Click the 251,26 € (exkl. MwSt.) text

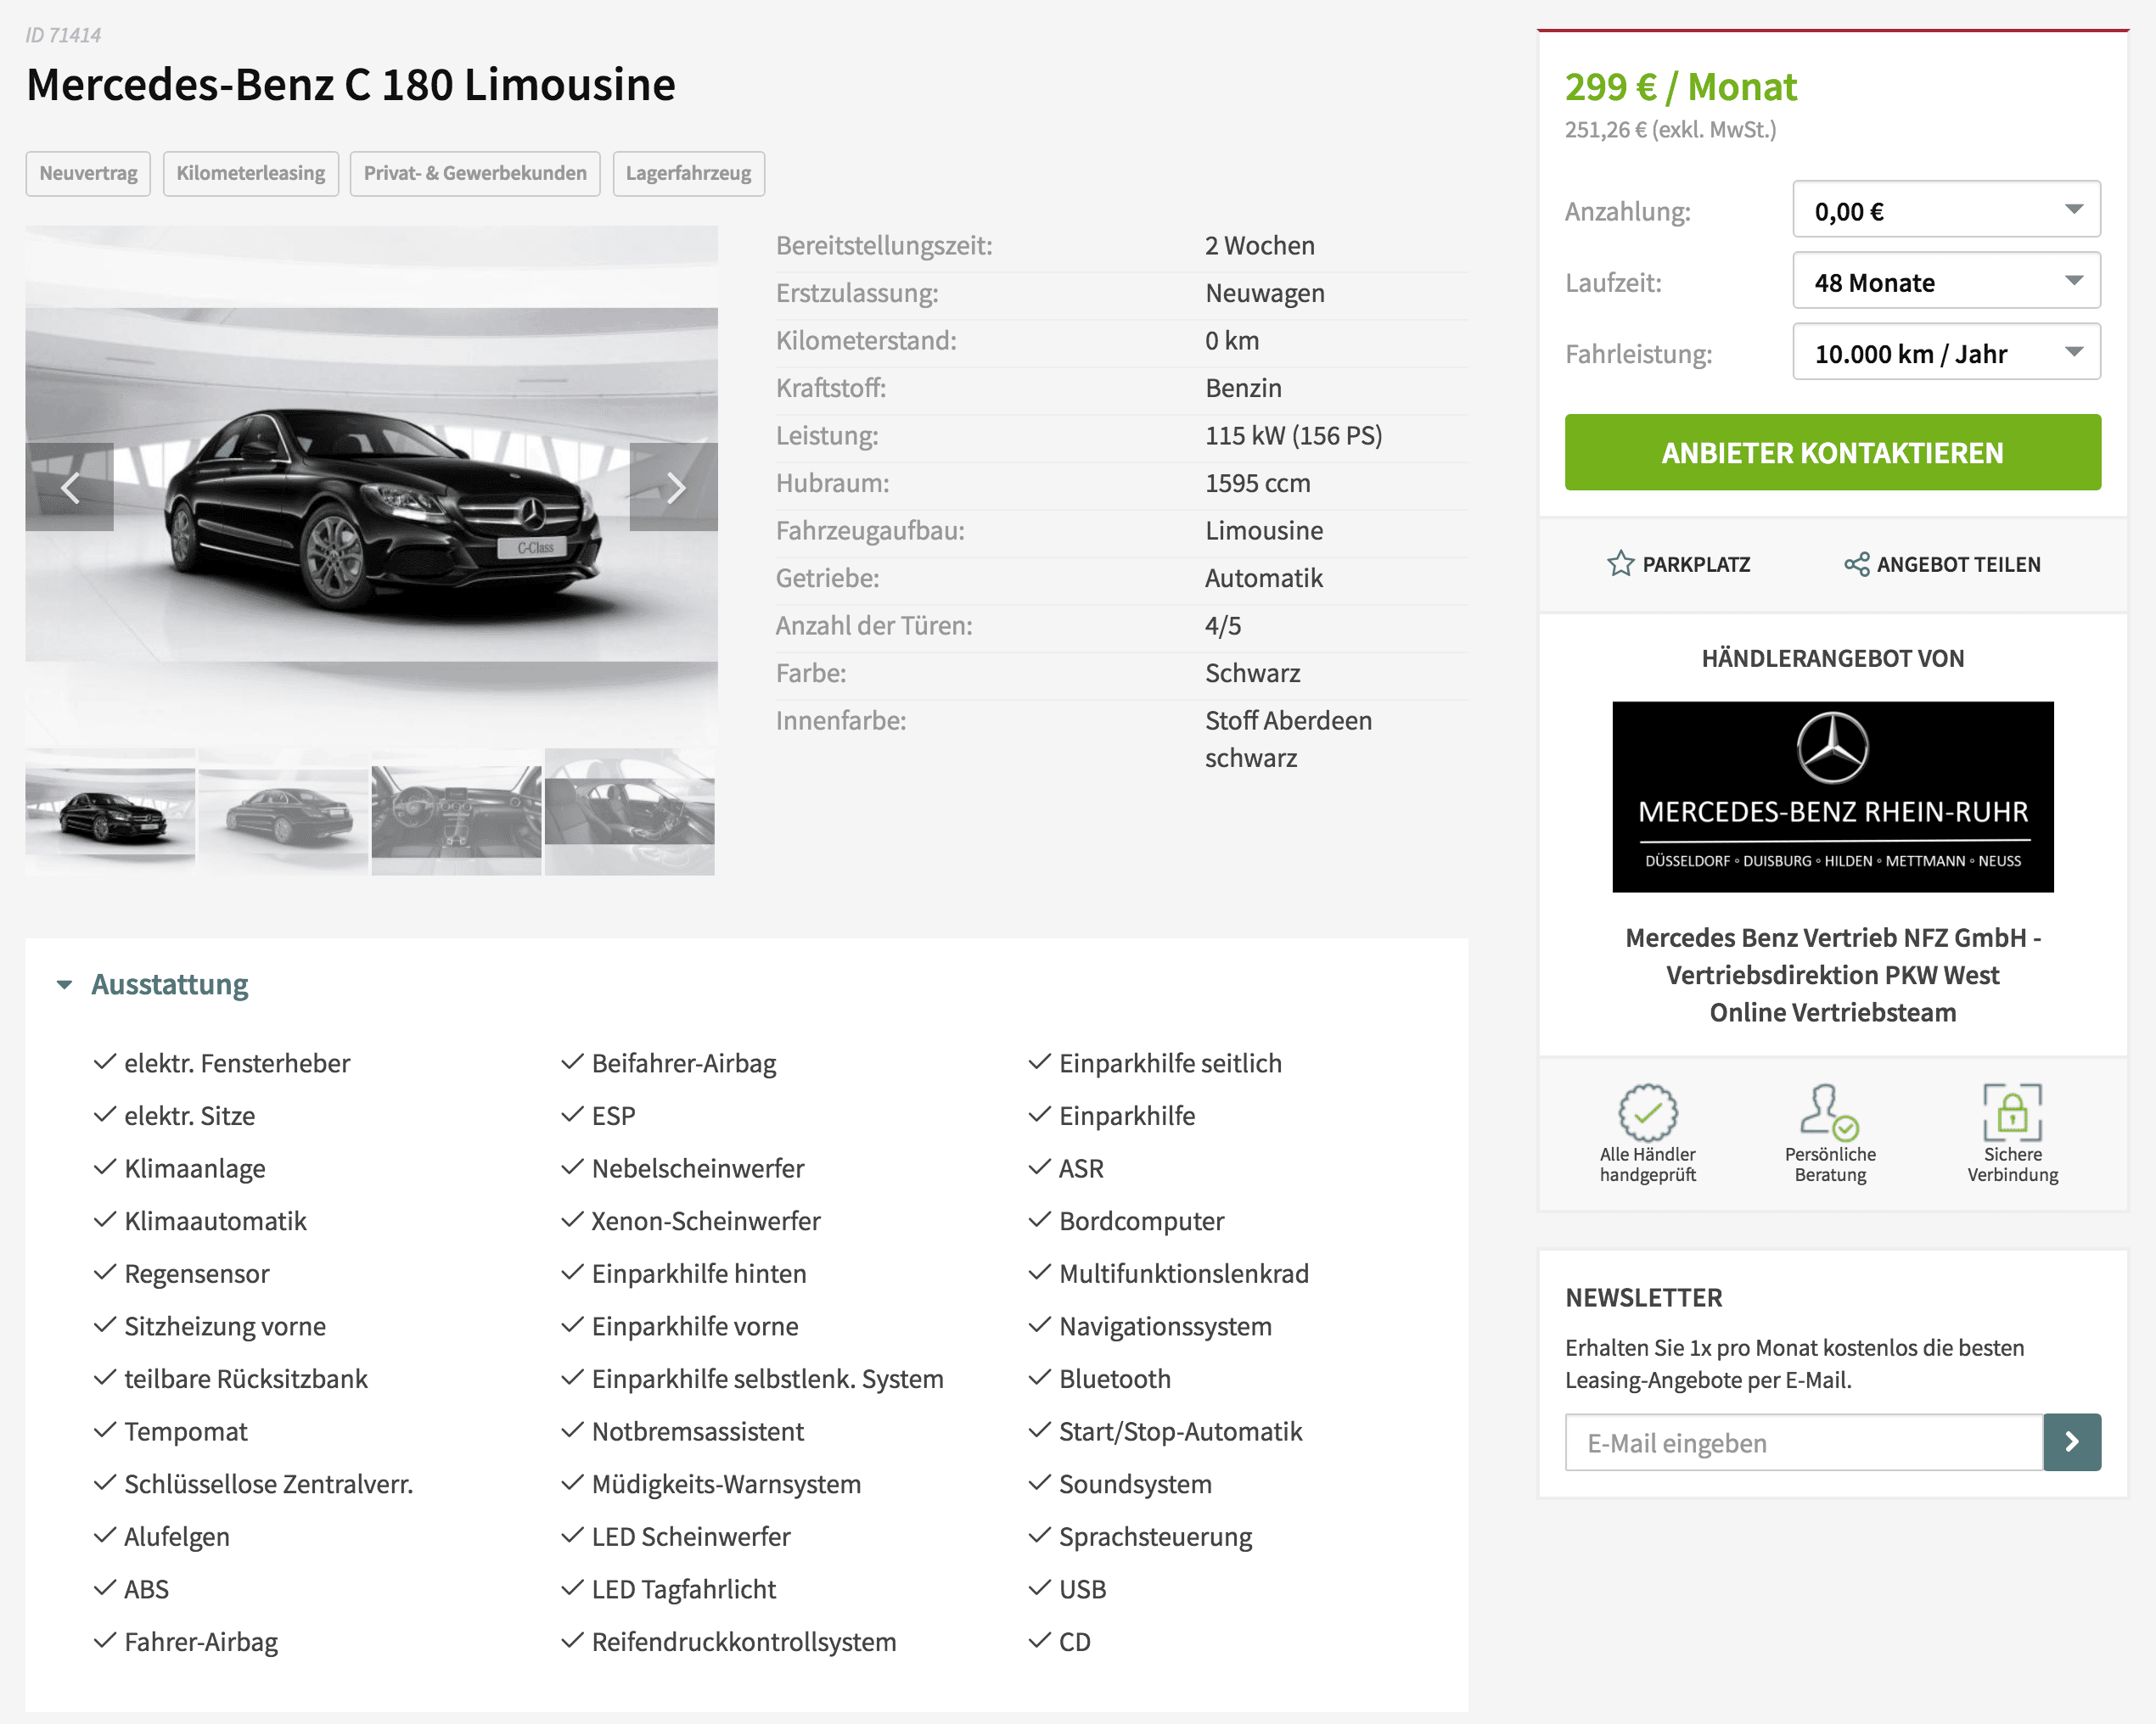pyautogui.click(x=1670, y=129)
